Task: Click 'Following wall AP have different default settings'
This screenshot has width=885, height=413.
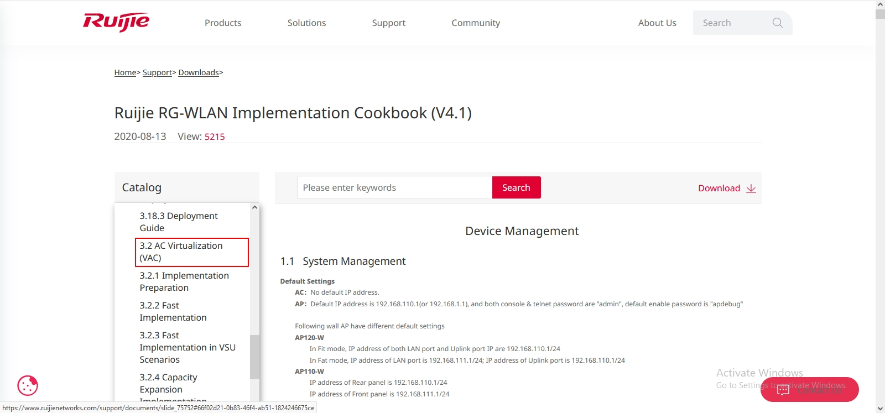Action: tap(369, 326)
